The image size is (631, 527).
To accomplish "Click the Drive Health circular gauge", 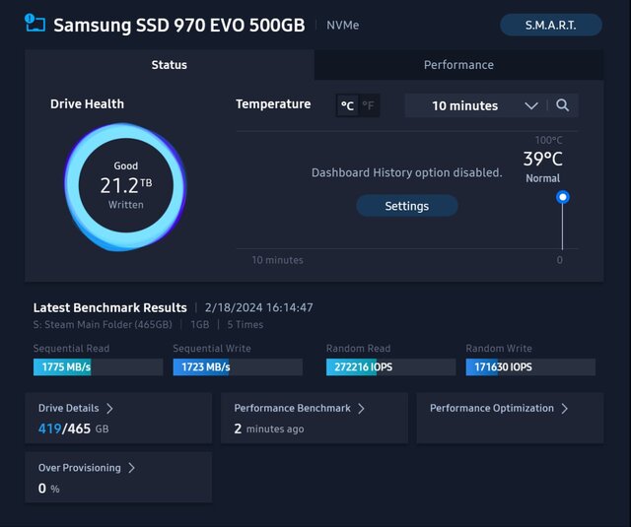I will 125,186.
